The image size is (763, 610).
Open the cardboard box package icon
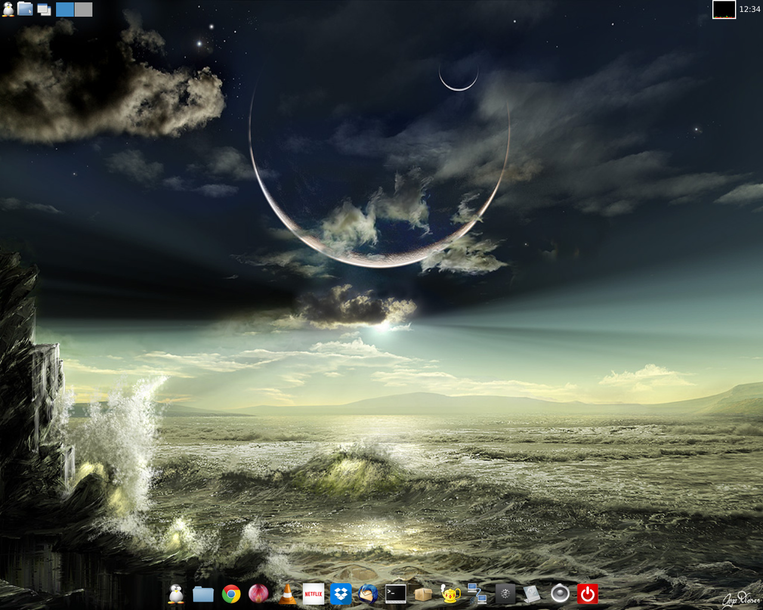(x=423, y=594)
